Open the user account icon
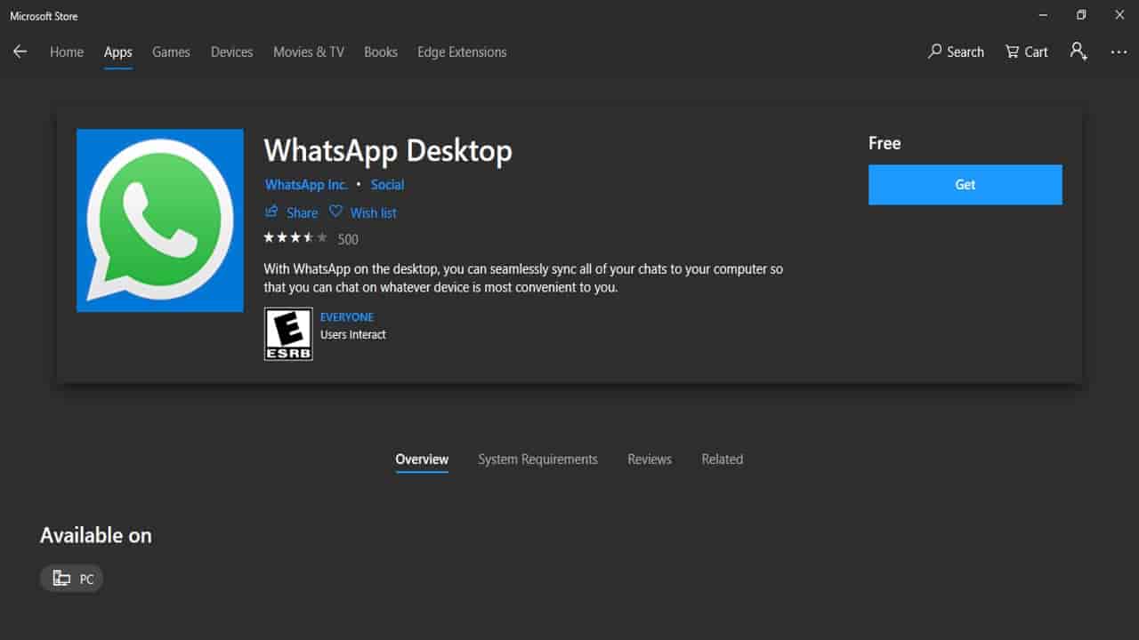 (x=1078, y=52)
